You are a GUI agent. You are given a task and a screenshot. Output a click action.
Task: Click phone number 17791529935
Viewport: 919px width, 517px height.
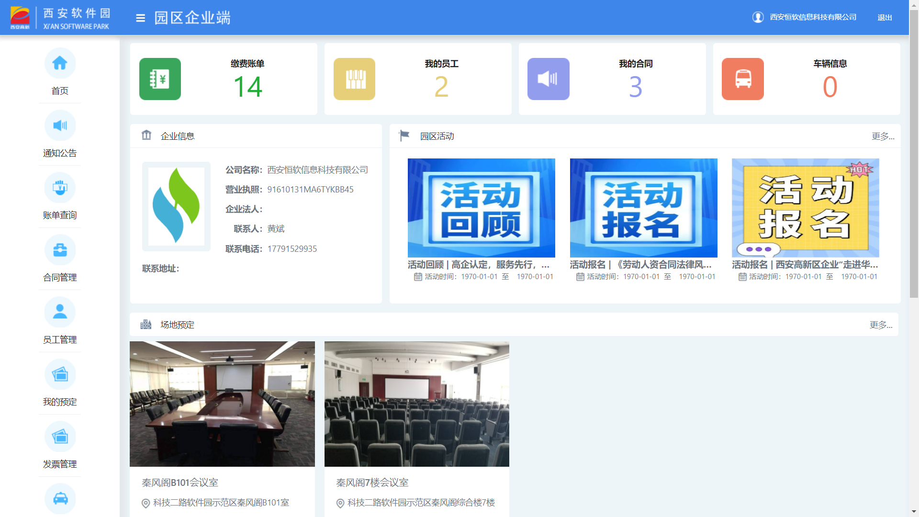pyautogui.click(x=292, y=249)
